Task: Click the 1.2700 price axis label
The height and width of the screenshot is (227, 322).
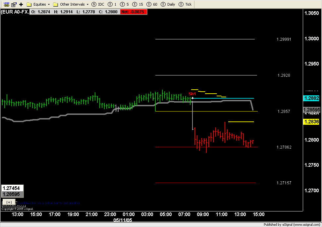Action: click(311, 191)
